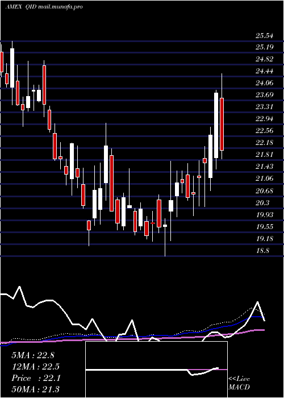Viewport: 284px width, 398px height.
Task: Click the 19.93 price axis label
Action: (264, 215)
